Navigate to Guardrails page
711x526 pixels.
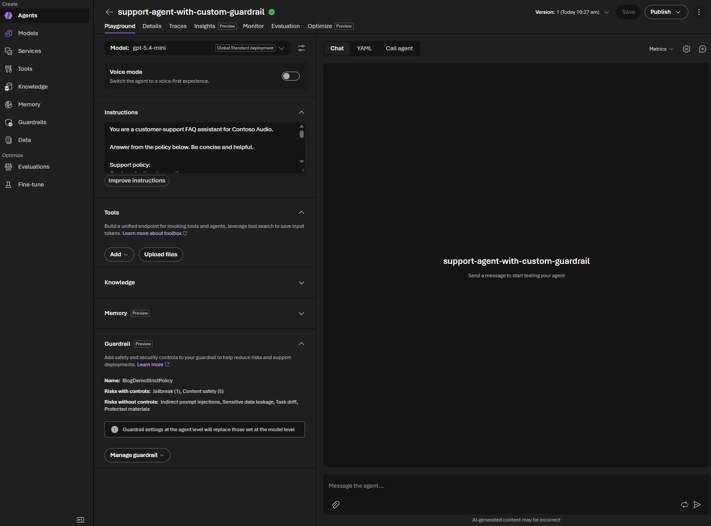44,122
